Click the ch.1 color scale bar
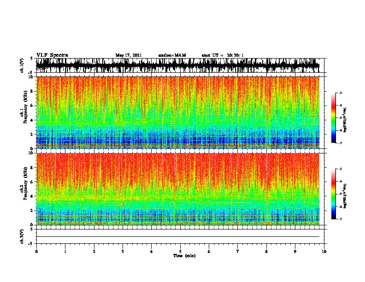This screenshot has height=282, width=365. [x=334, y=118]
